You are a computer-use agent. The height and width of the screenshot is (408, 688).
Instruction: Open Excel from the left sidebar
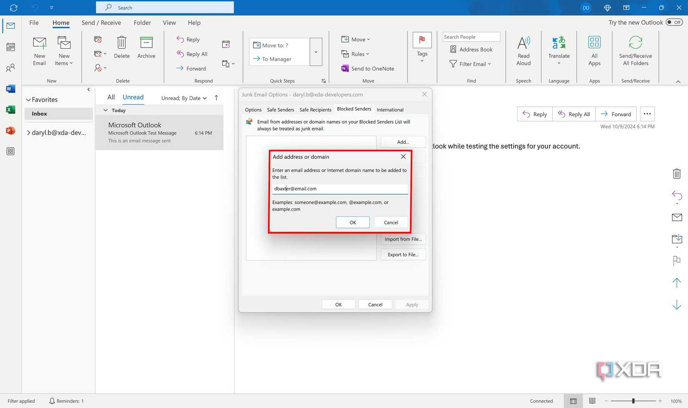point(10,109)
